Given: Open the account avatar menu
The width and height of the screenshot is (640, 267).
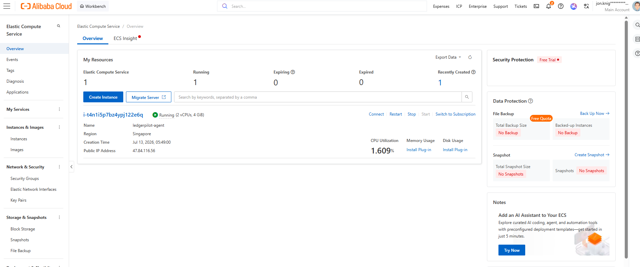Looking at the screenshot, I should (636, 6).
